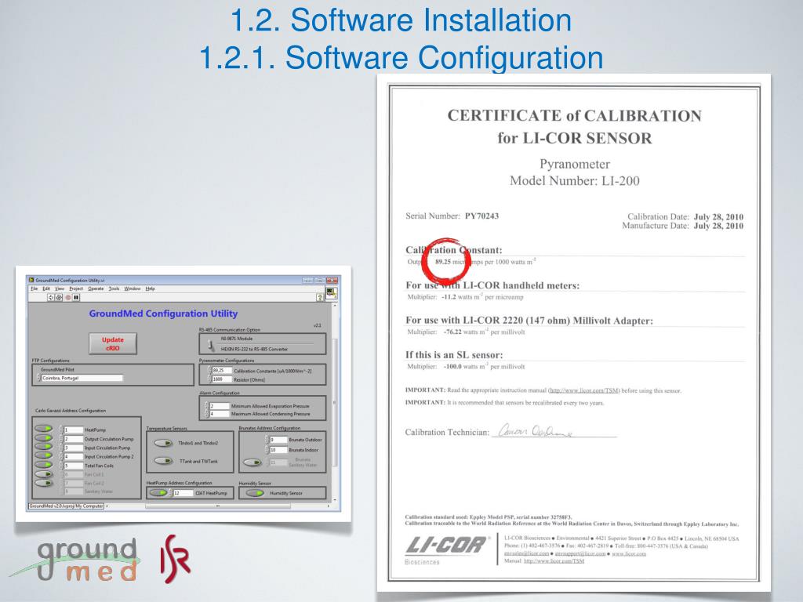Open the Project menu
Viewport: 803px width, 602px height.
(76, 288)
